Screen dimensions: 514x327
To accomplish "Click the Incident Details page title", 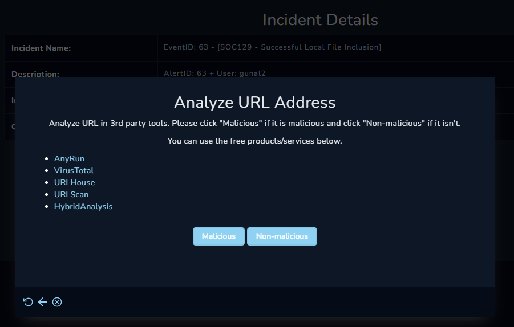I will tap(320, 20).
